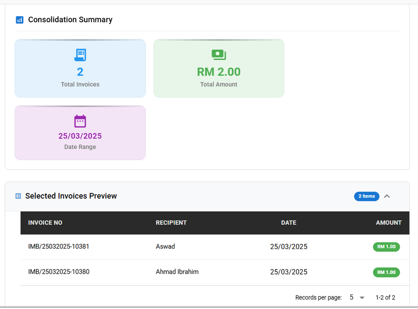Click the AMOUNT column header
Viewport: 418px width, 309px height.
click(388, 223)
